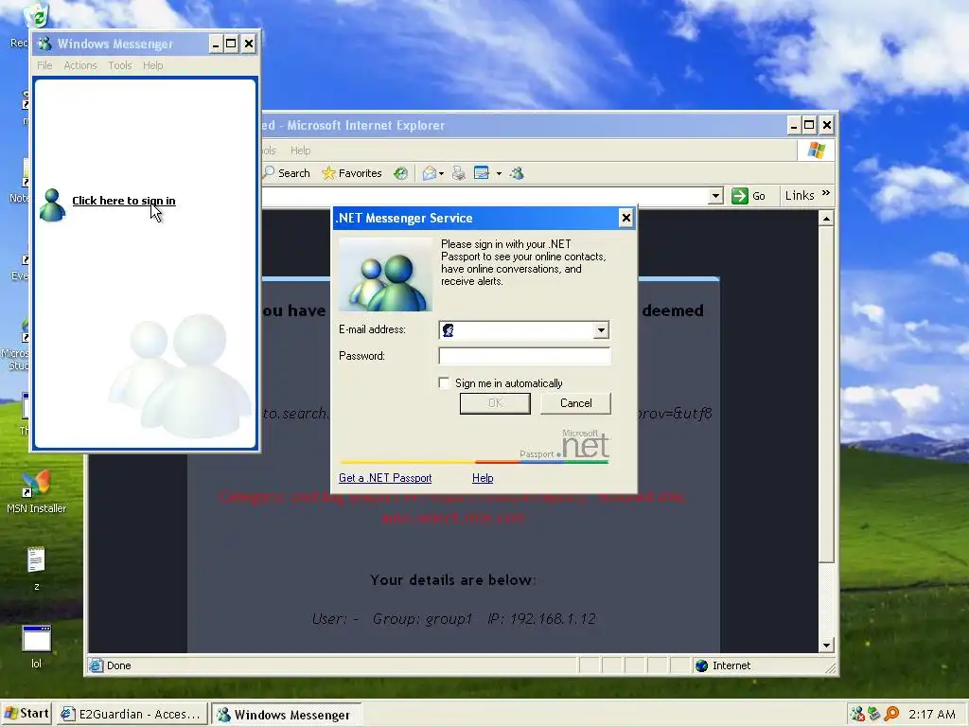
Task: Click the Internet zone globe in status bar
Action: pos(701,665)
